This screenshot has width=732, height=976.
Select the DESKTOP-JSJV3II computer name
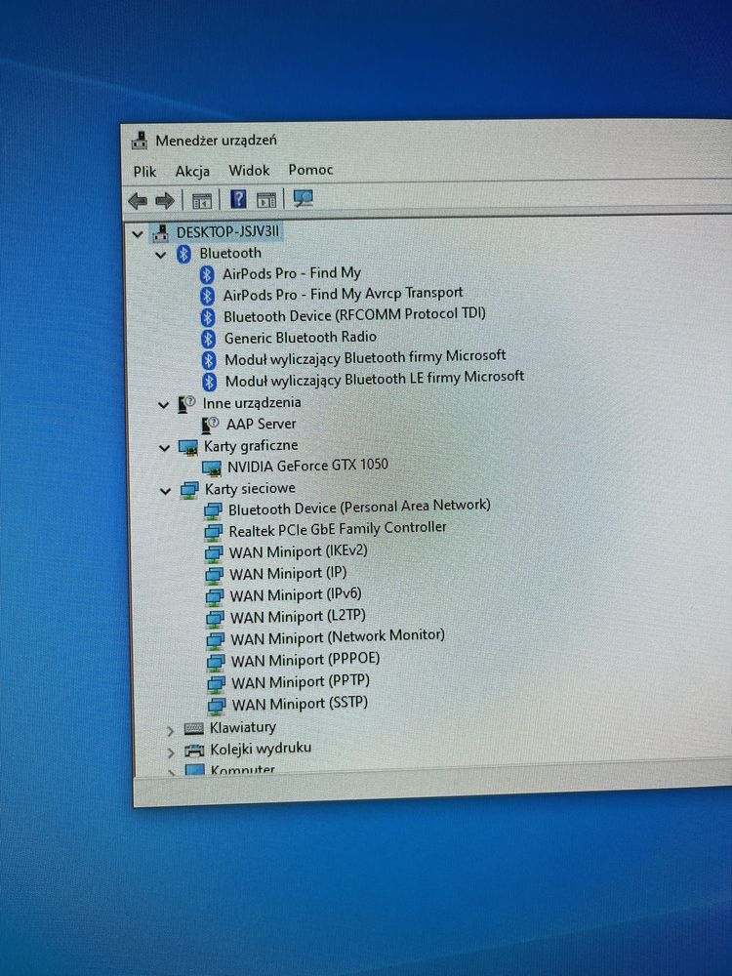(227, 232)
